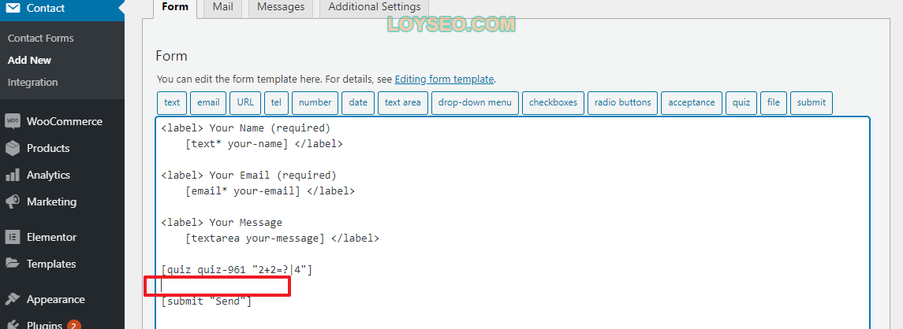Click the quiz-961 shortcode line
Screen dimensions: 903x329
point(237,270)
